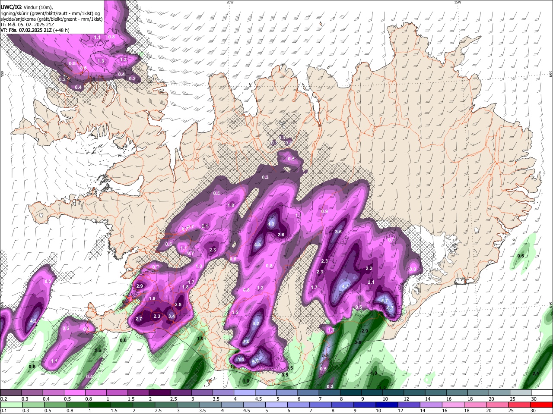553x414 pixels.
Task: Click the pale green 0.1–0.3 rain swatch
Action: (12, 405)
